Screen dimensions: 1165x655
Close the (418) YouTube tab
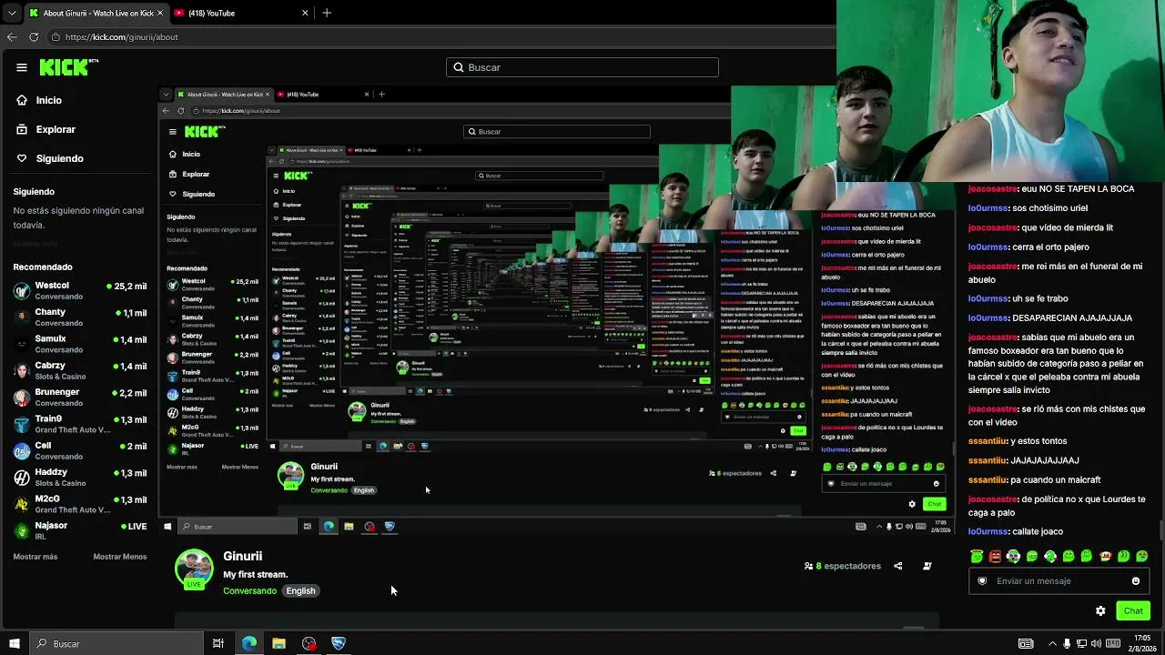coord(305,13)
